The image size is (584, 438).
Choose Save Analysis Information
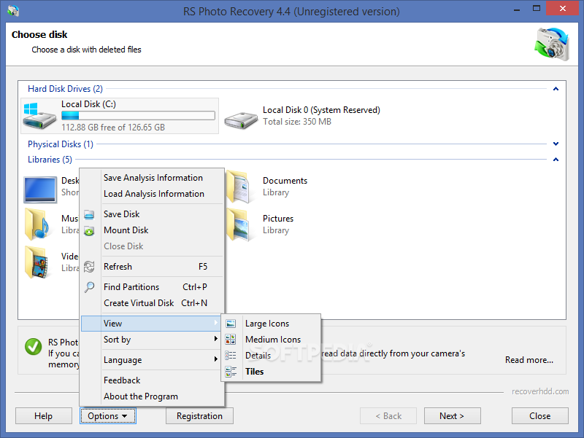tap(152, 178)
